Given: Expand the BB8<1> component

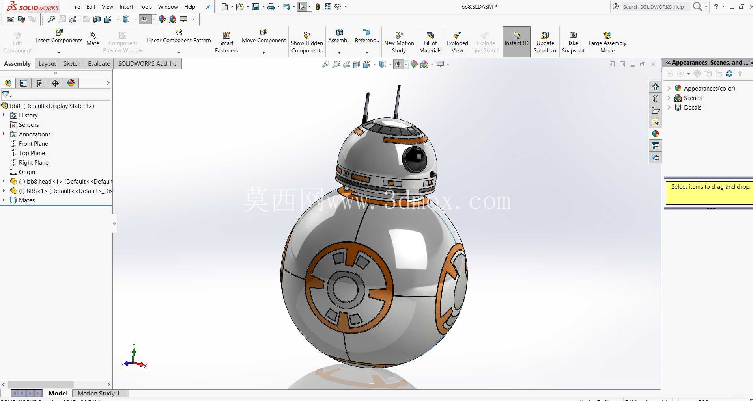Looking at the screenshot, I should 4,191.
